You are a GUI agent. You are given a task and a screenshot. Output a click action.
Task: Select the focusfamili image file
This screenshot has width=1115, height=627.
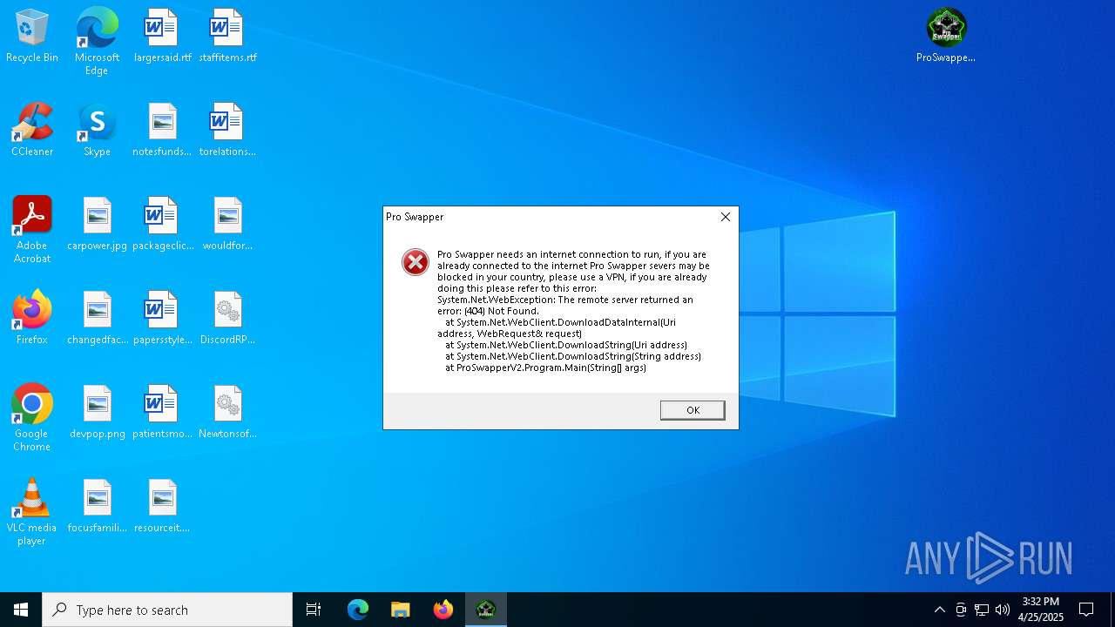97,506
